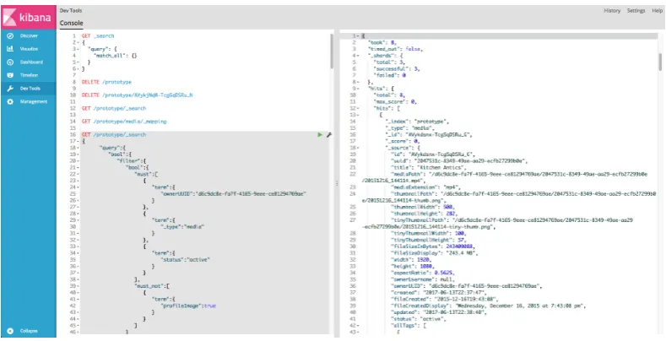Collapse editor fold arrow at line 2

click(x=79, y=43)
